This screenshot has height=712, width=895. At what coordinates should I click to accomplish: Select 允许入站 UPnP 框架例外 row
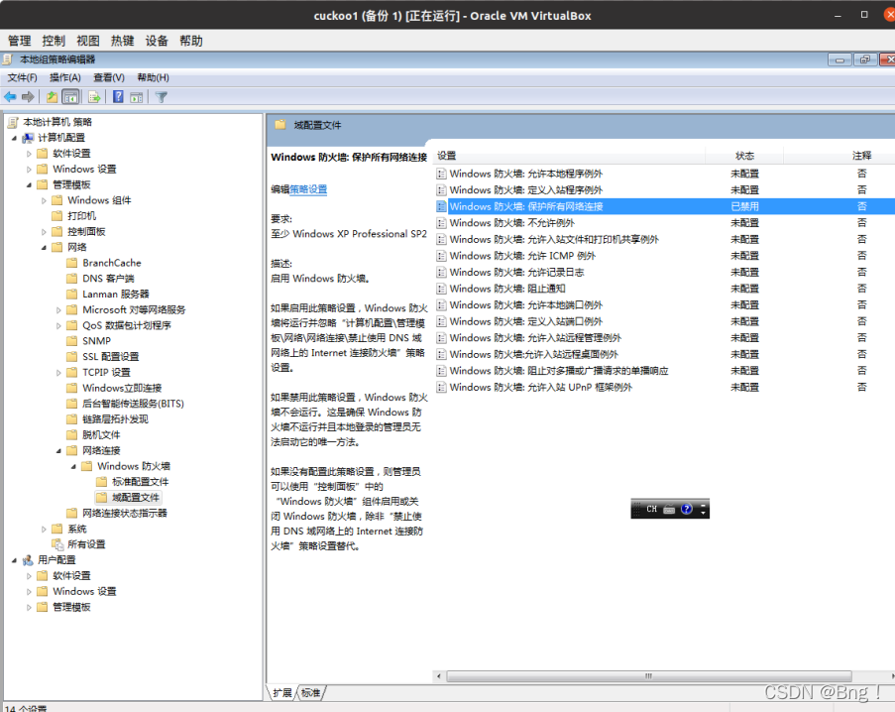click(663, 388)
